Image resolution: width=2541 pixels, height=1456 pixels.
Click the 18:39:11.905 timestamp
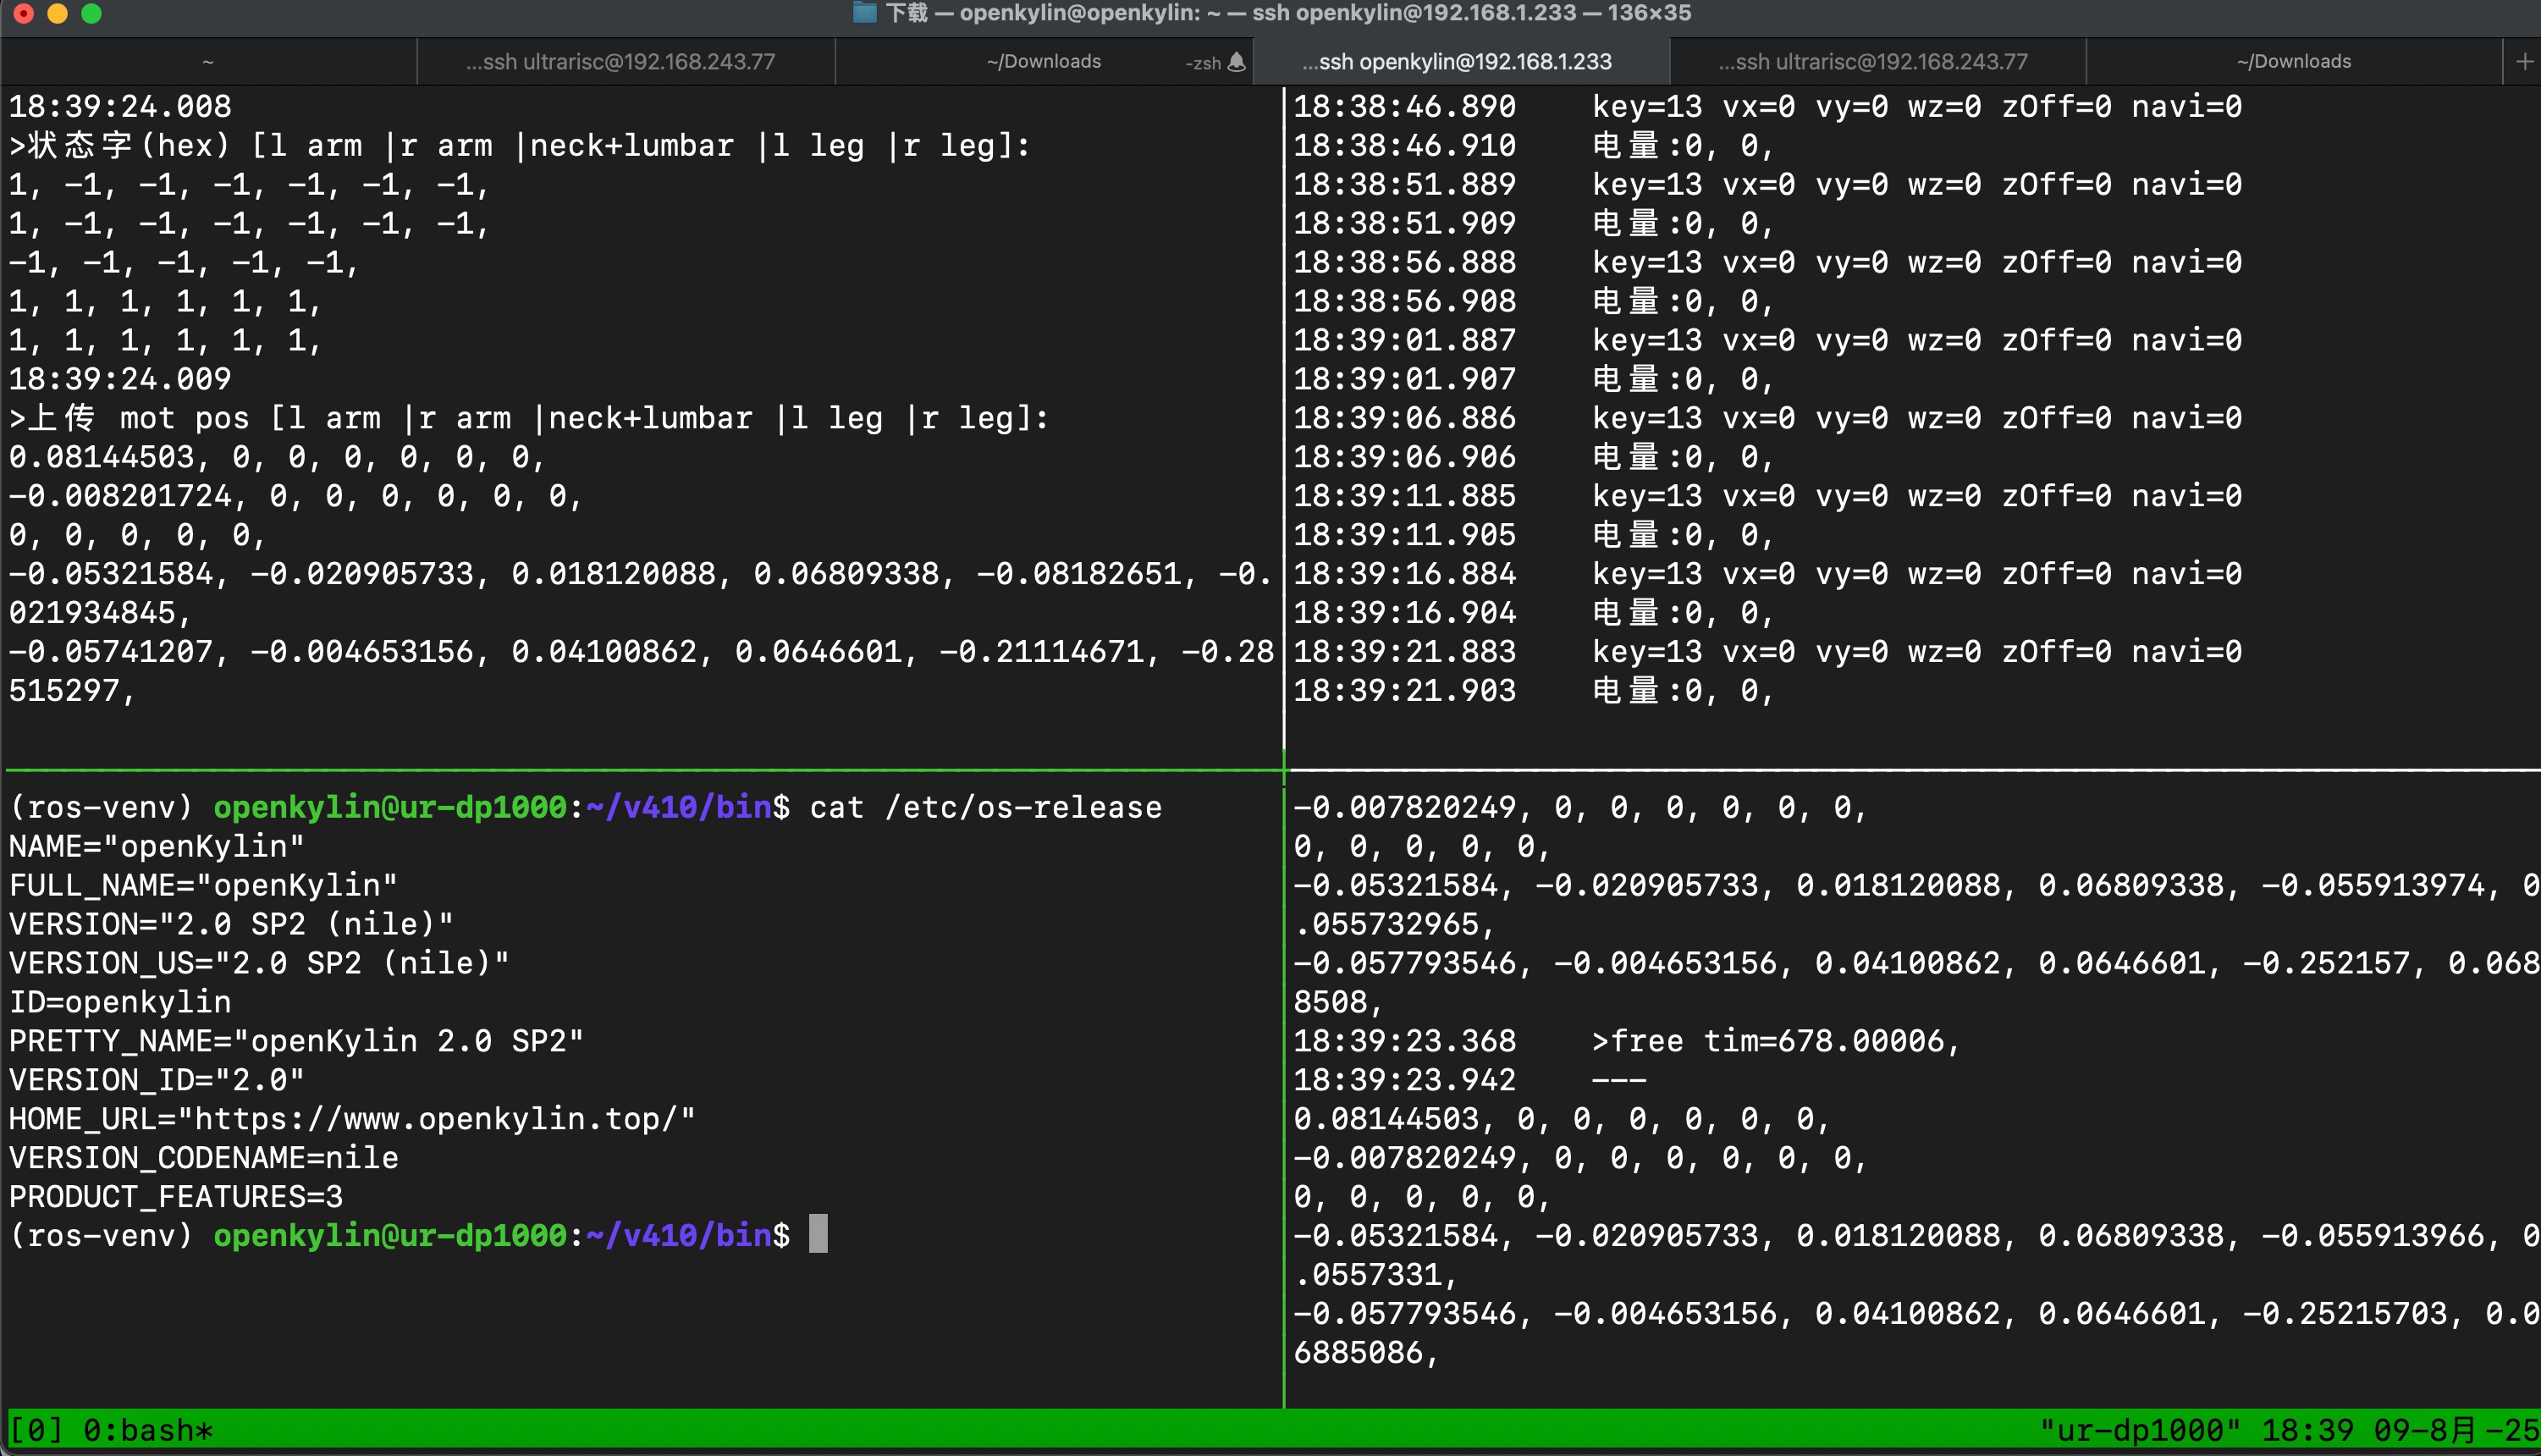(1404, 535)
